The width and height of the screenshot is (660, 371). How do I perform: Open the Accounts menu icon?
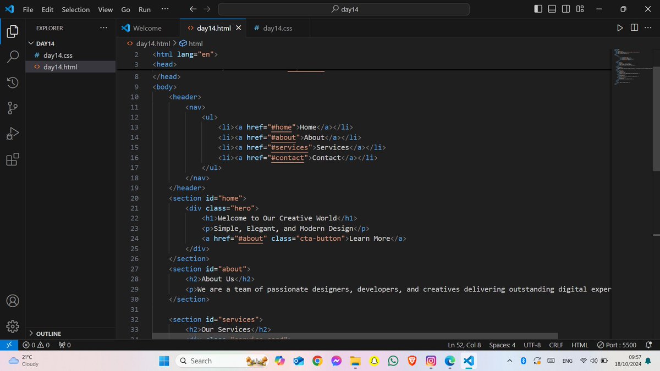click(12, 301)
